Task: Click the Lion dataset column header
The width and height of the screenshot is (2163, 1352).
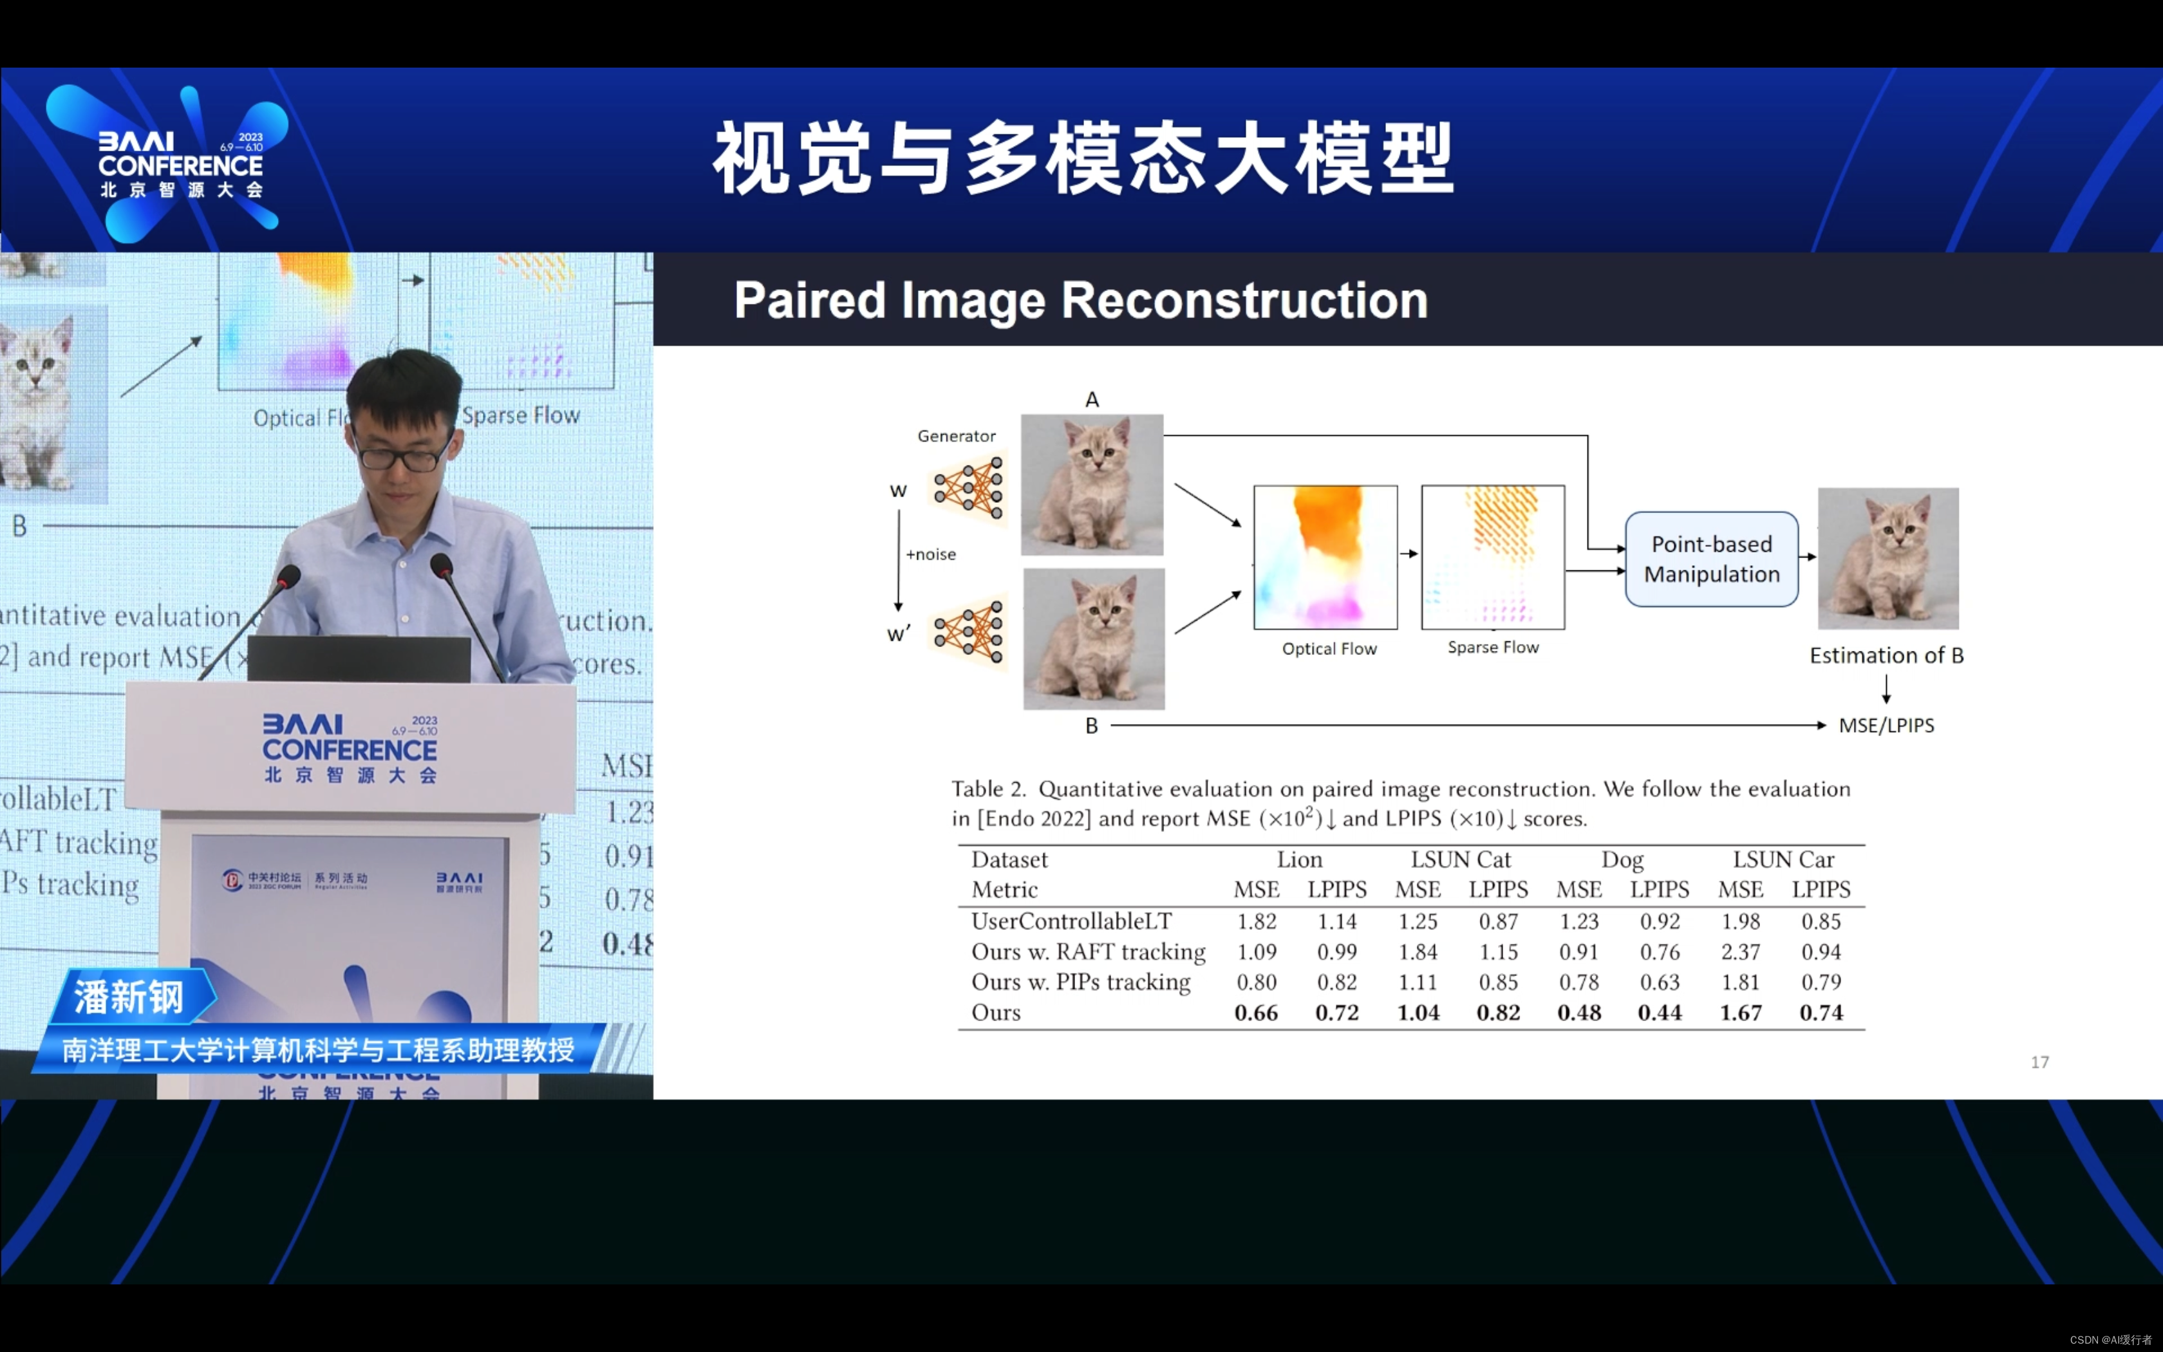Action: [x=1298, y=859]
